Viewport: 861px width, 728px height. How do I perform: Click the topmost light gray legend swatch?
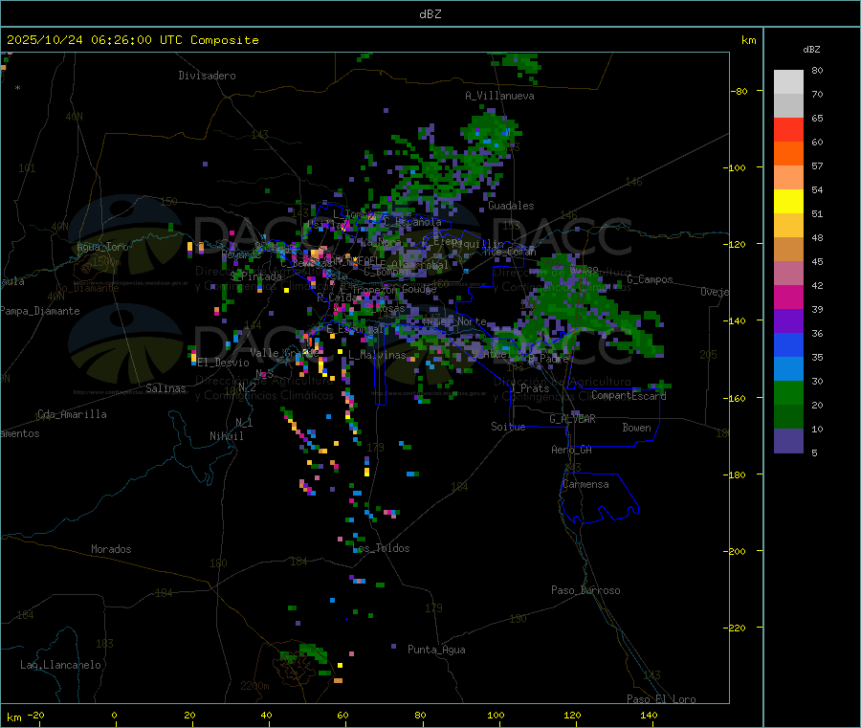pyautogui.click(x=788, y=82)
